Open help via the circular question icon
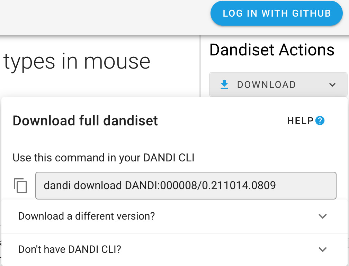Viewport: 349px width, 266px height. point(321,121)
